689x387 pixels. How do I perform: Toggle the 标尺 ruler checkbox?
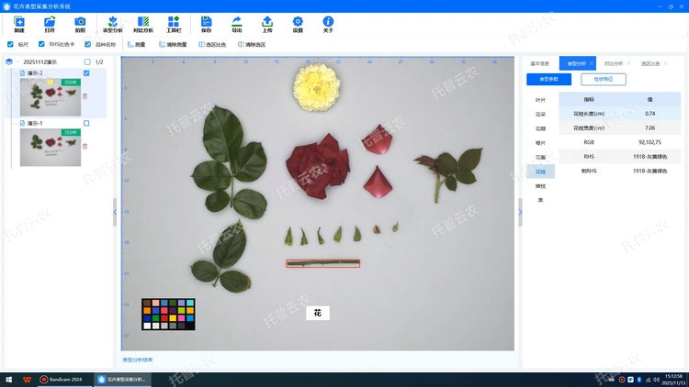10,43
